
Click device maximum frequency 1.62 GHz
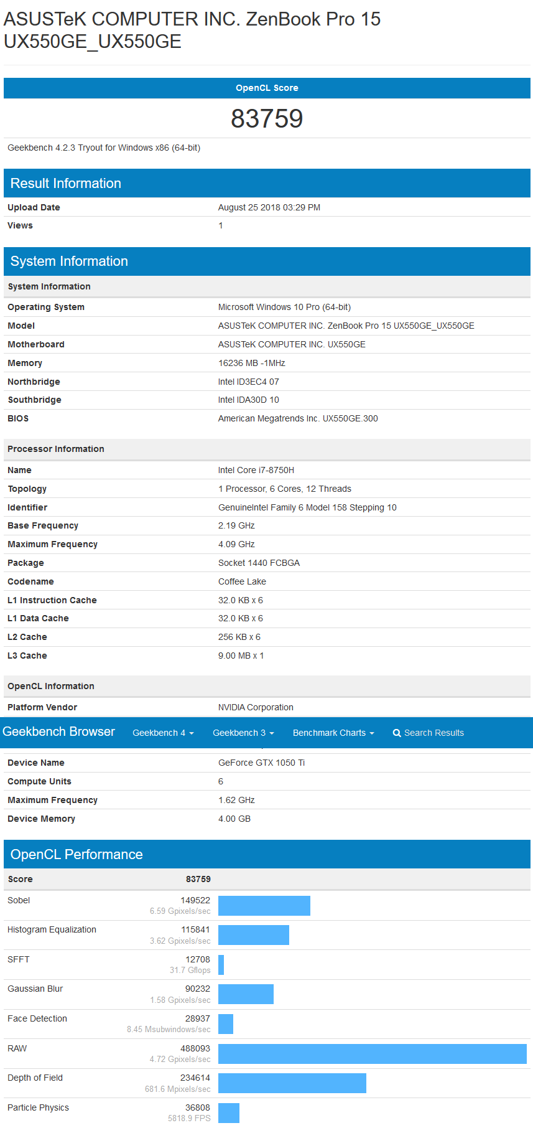(236, 800)
